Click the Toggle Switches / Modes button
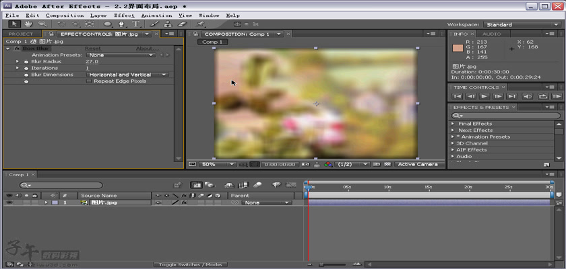Screen dimensions: 566x269 tap(190, 264)
